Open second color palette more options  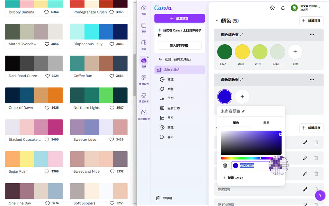pos(312,80)
